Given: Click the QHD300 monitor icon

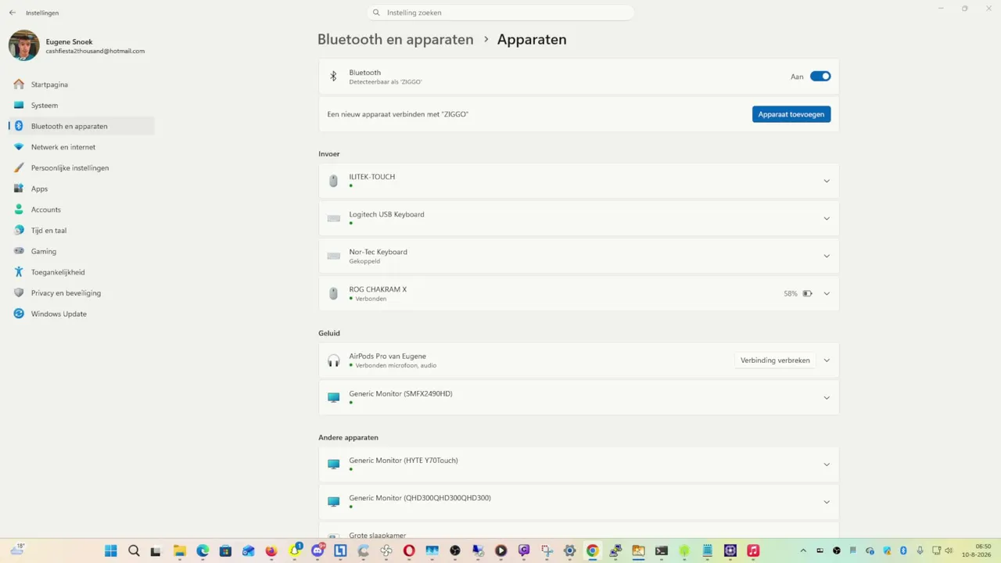Looking at the screenshot, I should [333, 502].
